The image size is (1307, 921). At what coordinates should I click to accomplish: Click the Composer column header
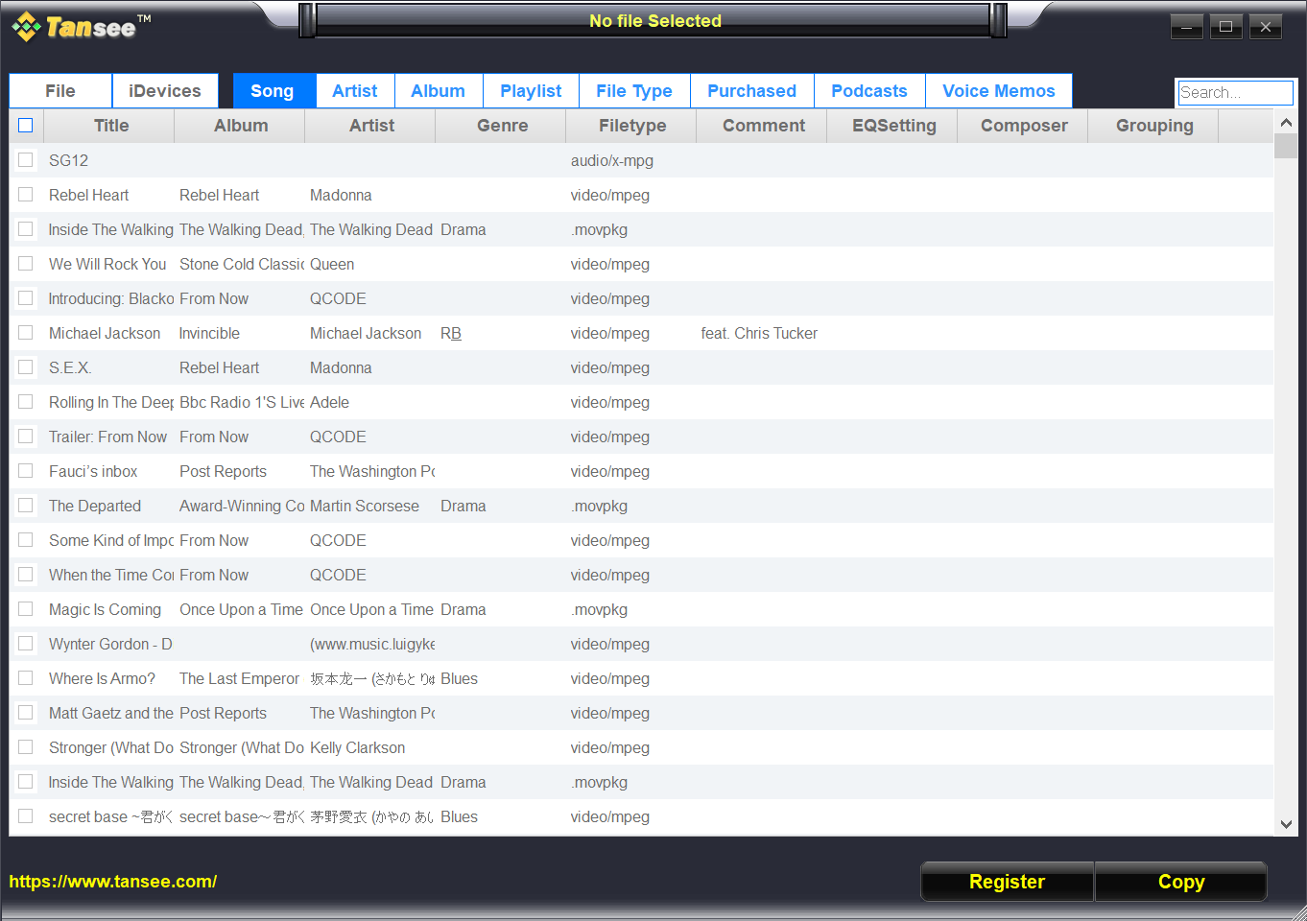coord(1024,126)
